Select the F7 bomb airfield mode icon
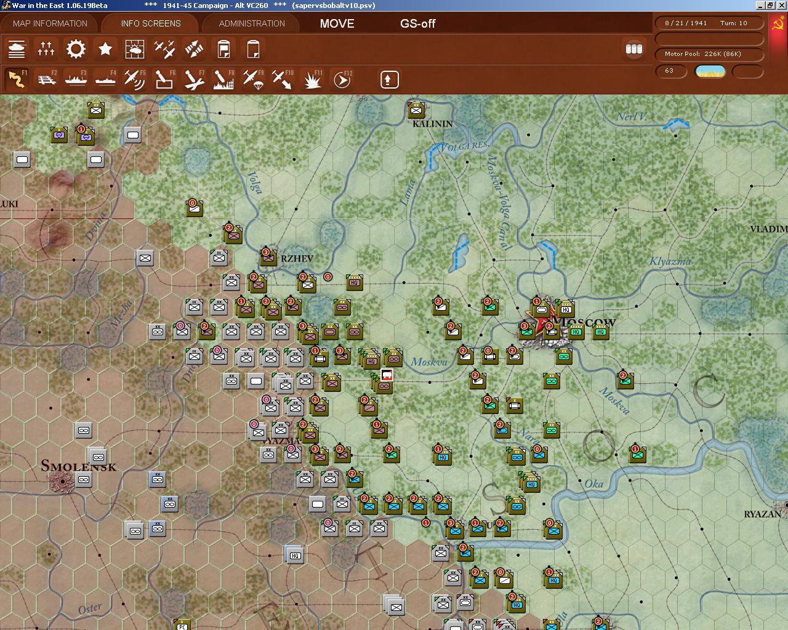Image resolution: width=788 pixels, height=630 pixels. pyautogui.click(x=194, y=79)
